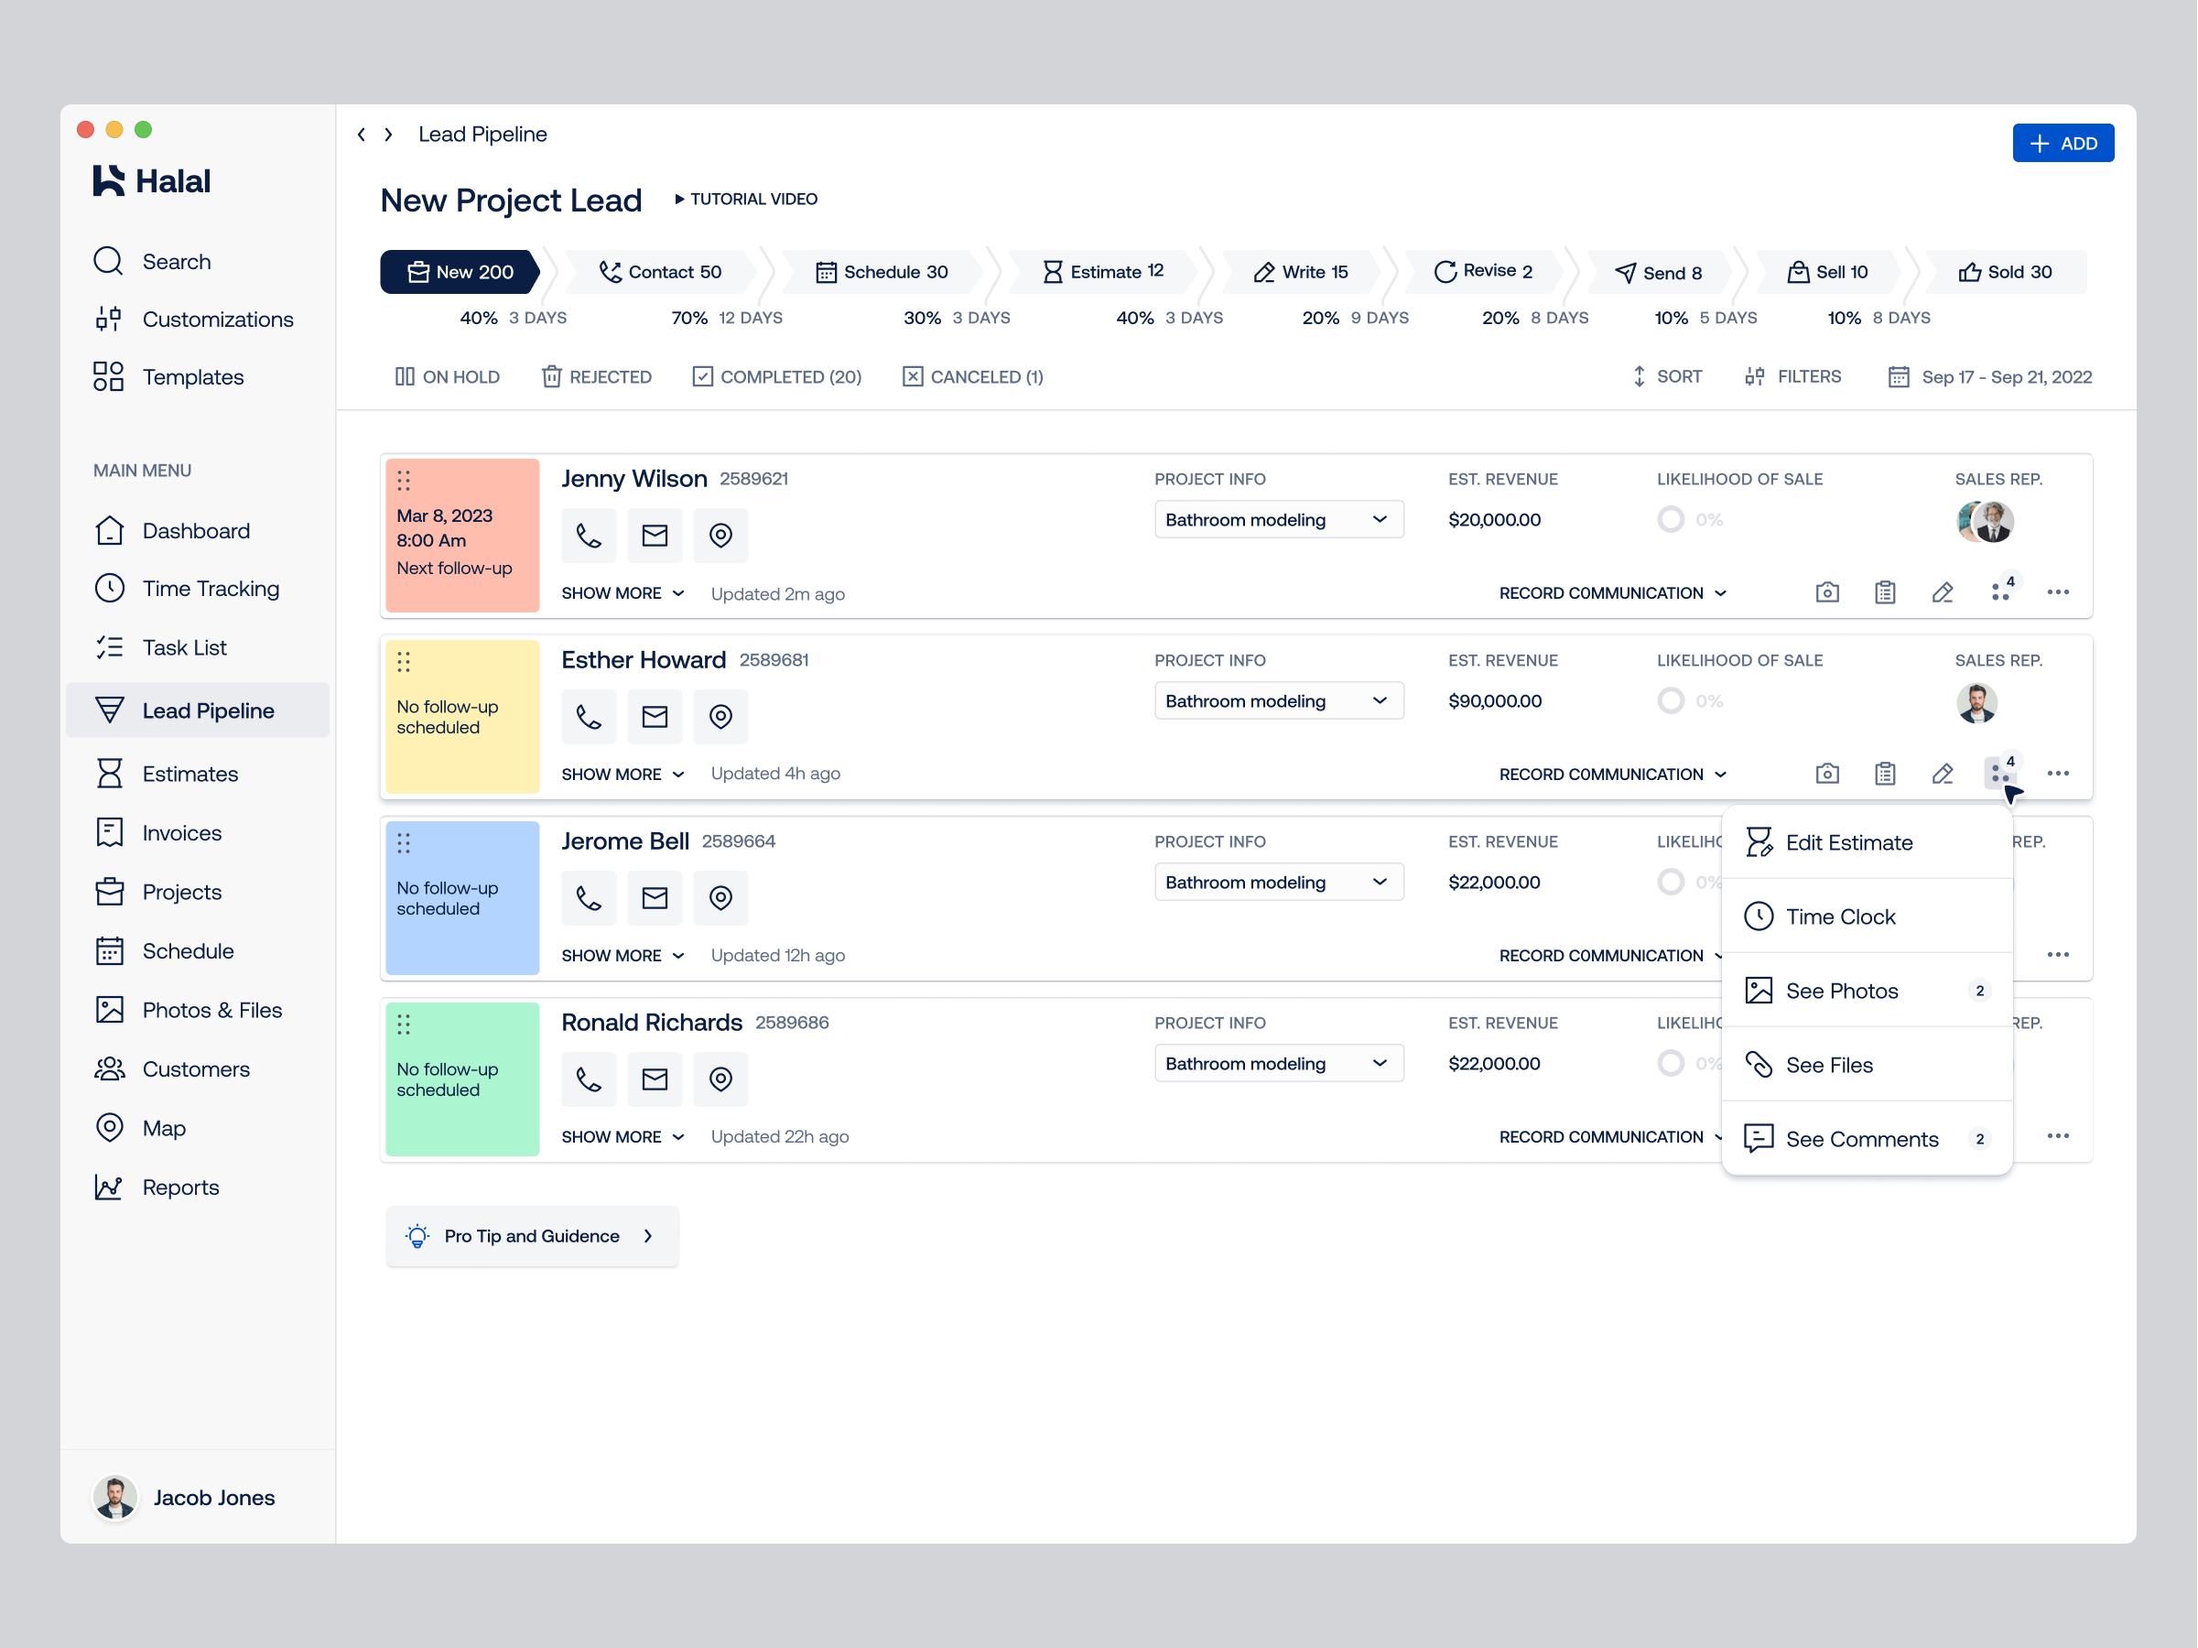Open the Contact 50 pipeline stage
This screenshot has width=2198, height=1648.
pos(661,271)
